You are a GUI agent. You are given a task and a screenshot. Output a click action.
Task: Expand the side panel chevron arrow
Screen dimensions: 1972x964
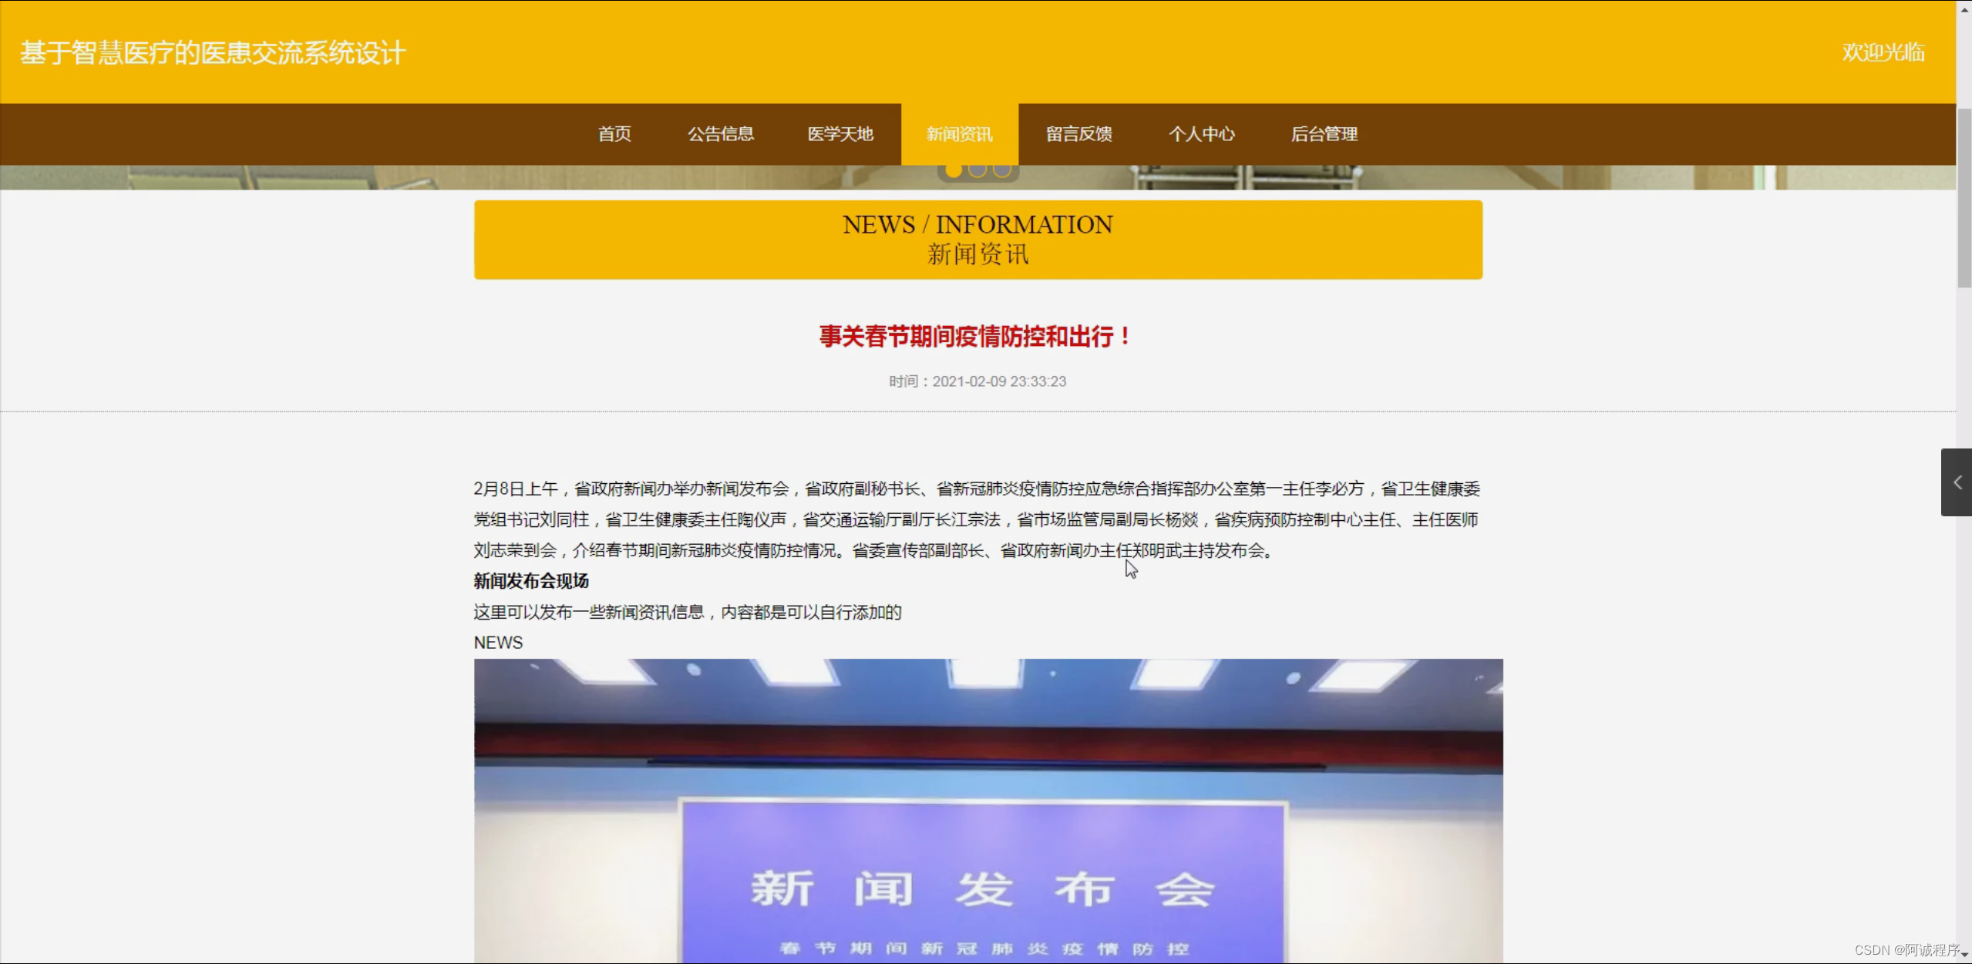click(1957, 482)
